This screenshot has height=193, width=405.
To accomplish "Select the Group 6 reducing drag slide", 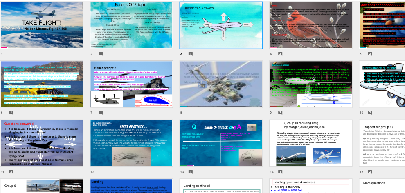I will (x=310, y=144).
